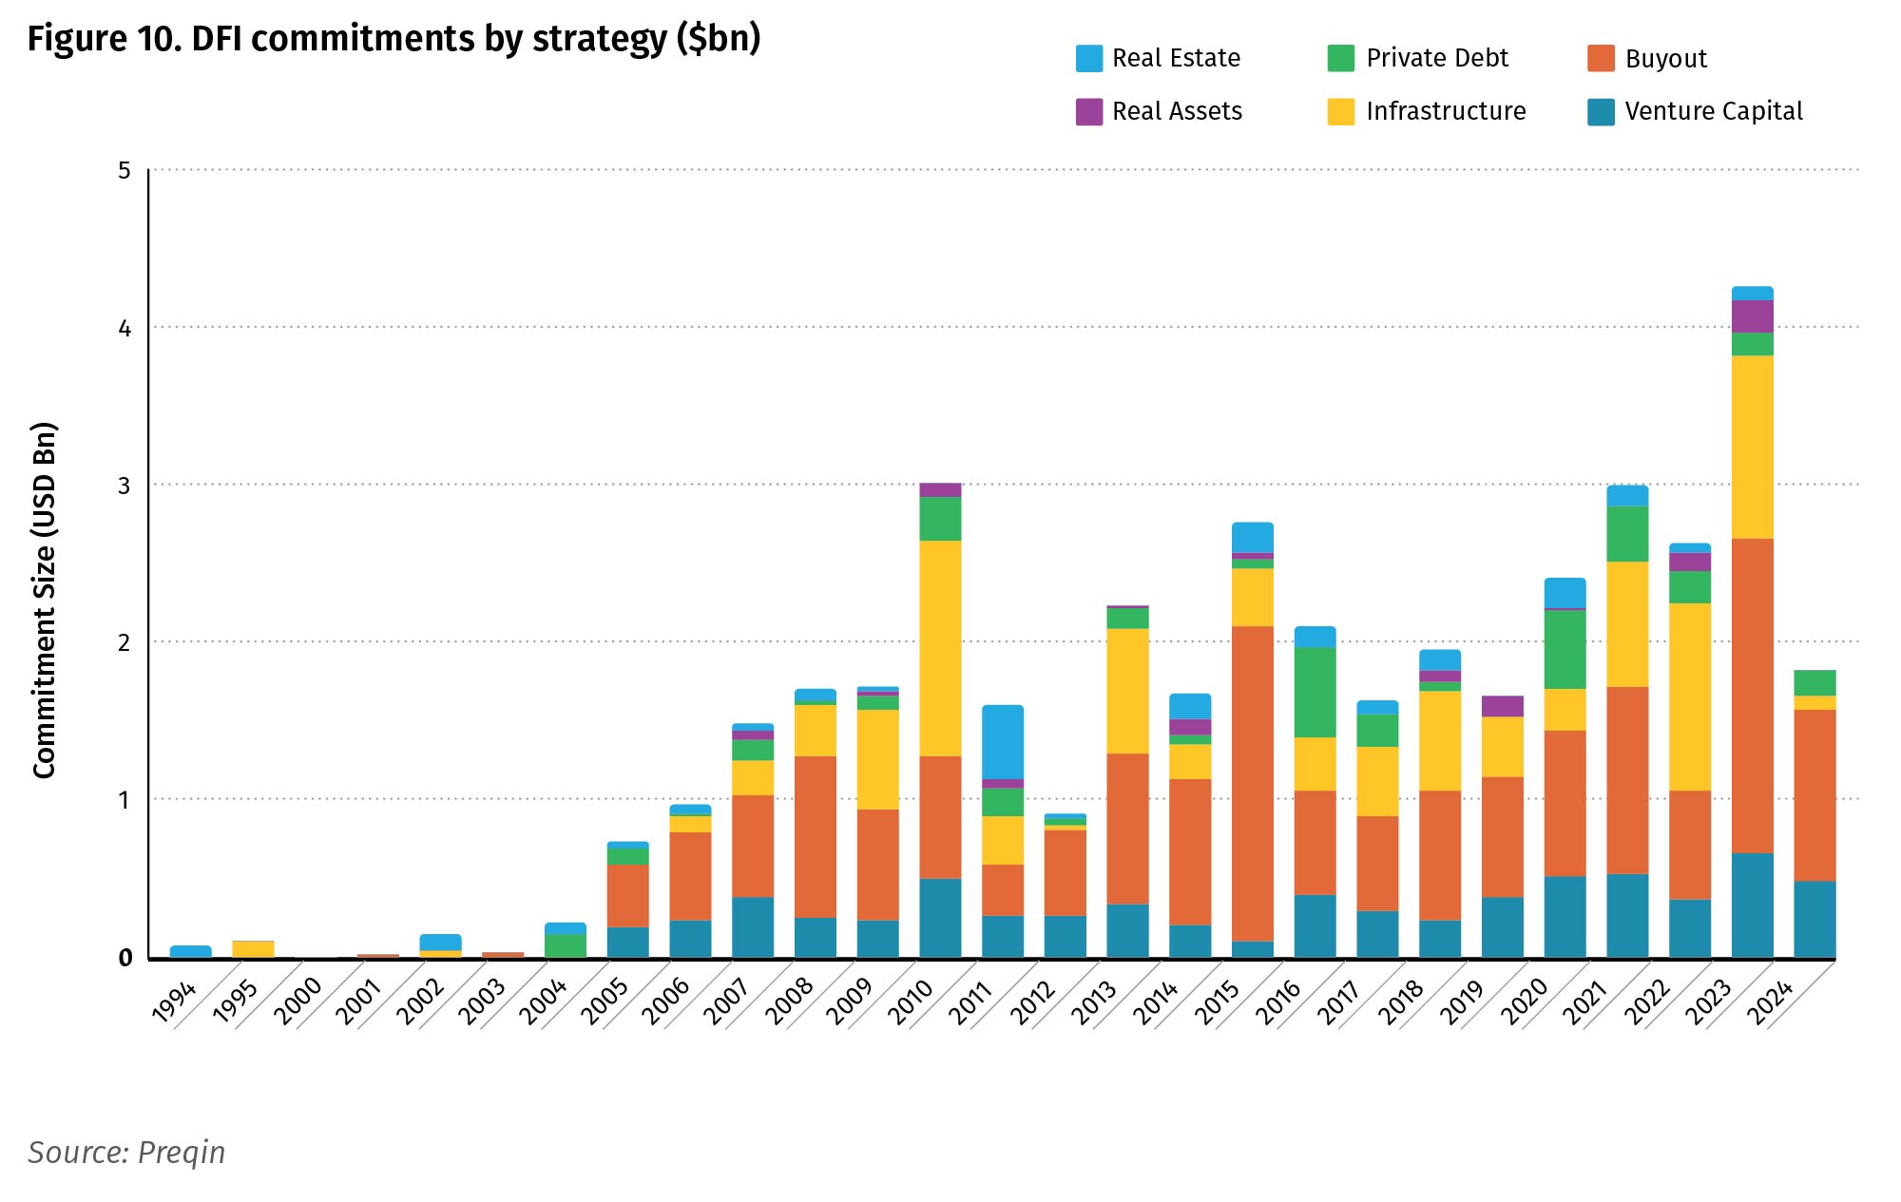Click the Source: Preqin text
Viewport: 1901px width, 1202px height.
(x=126, y=1152)
